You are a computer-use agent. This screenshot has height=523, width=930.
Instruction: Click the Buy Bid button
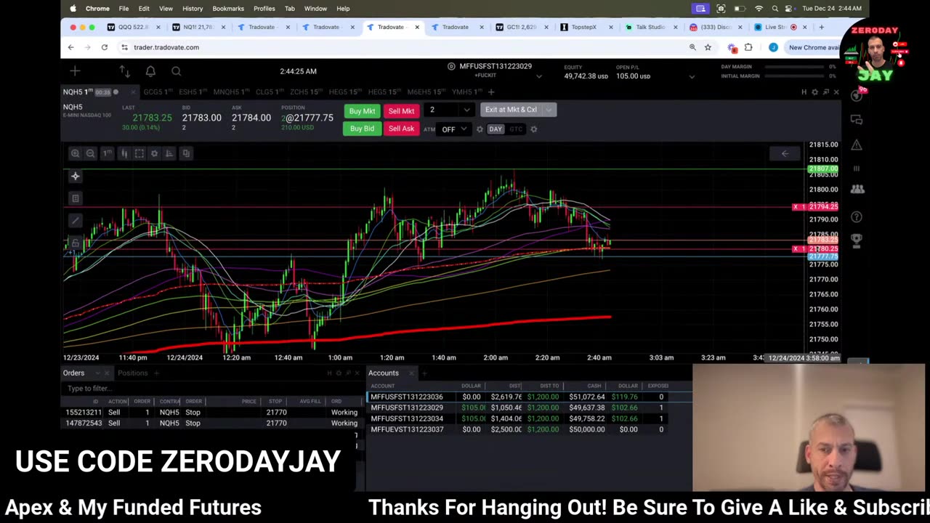(x=362, y=129)
